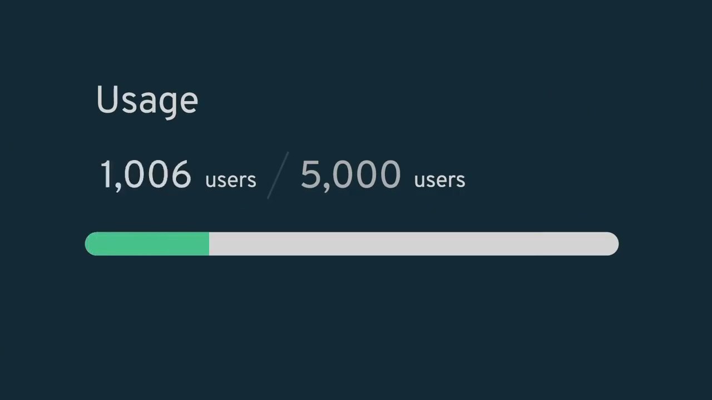Click the slash divider between user counts
This screenshot has width=712, height=400.
pyautogui.click(x=278, y=176)
